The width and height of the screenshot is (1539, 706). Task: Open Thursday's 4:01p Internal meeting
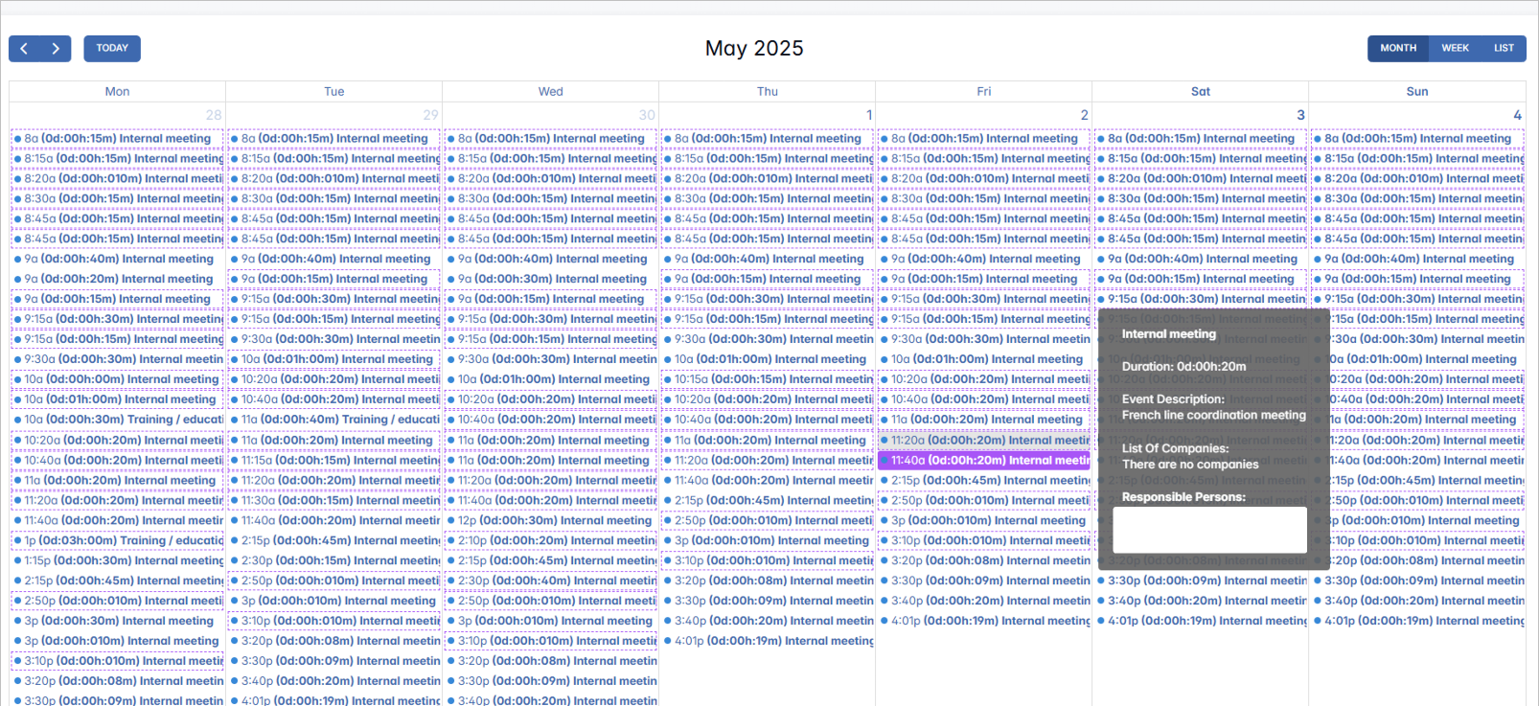click(768, 642)
